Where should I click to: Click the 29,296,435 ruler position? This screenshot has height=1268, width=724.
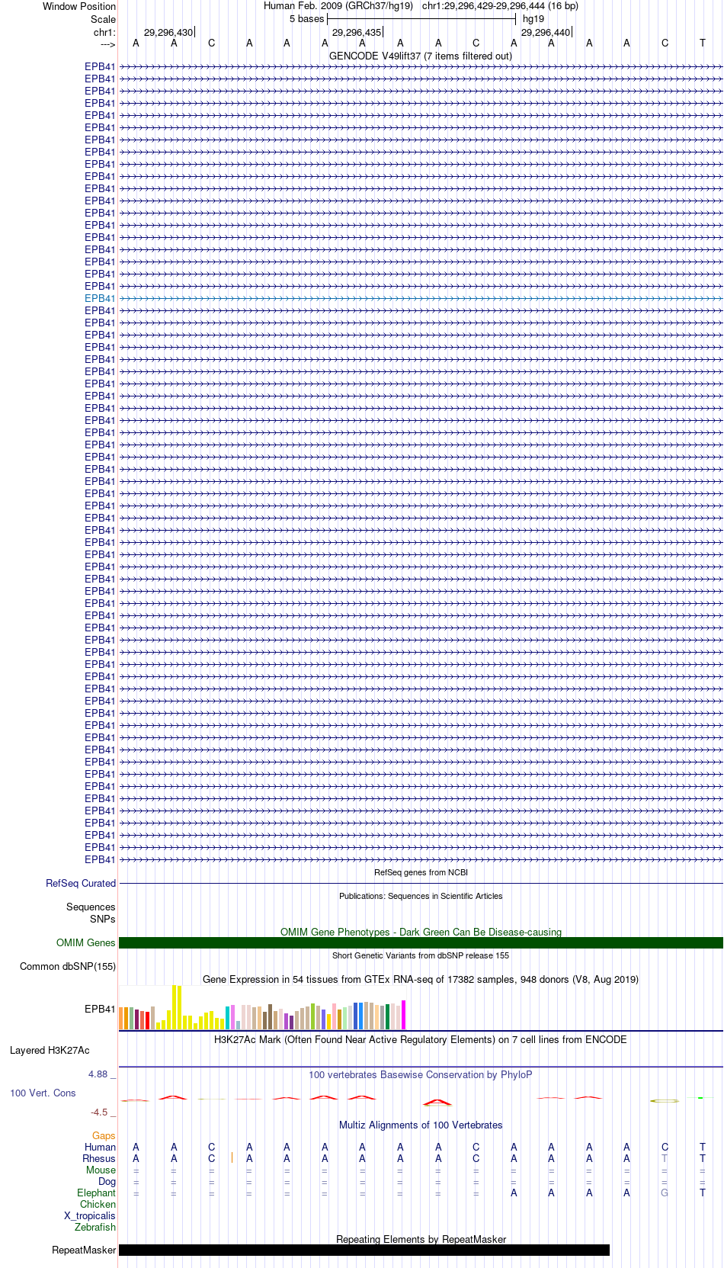pos(357,32)
